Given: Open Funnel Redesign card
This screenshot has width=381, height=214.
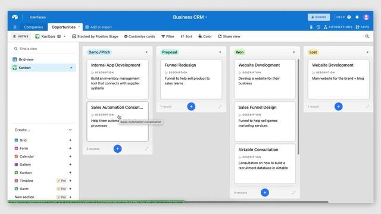Looking at the screenshot, I should [x=191, y=79].
